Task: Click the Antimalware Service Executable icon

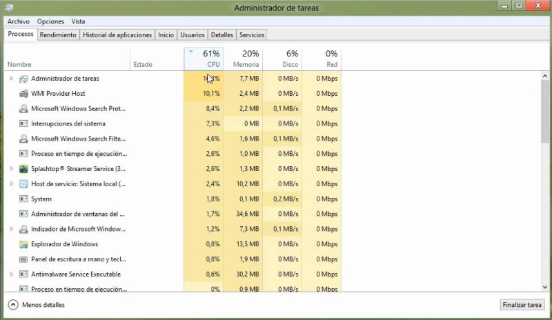Action: tap(23, 274)
